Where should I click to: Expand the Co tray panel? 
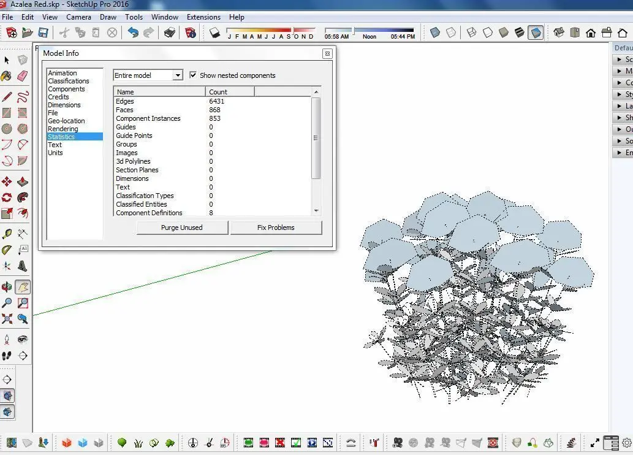pos(623,82)
